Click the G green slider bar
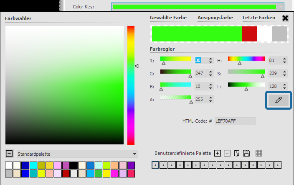 coord(176,72)
